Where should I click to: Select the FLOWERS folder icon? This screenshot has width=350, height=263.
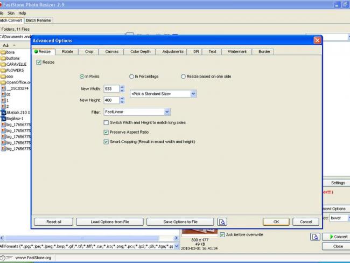pos(3,70)
